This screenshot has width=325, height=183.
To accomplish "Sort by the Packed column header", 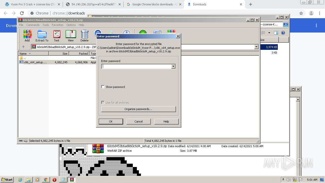I will click(79, 53).
